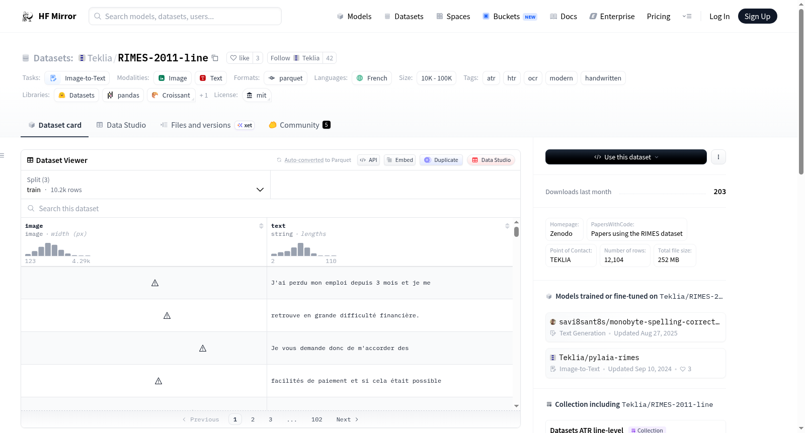Click the Croissant library tag
This screenshot has height=433, width=805.
pos(171,95)
